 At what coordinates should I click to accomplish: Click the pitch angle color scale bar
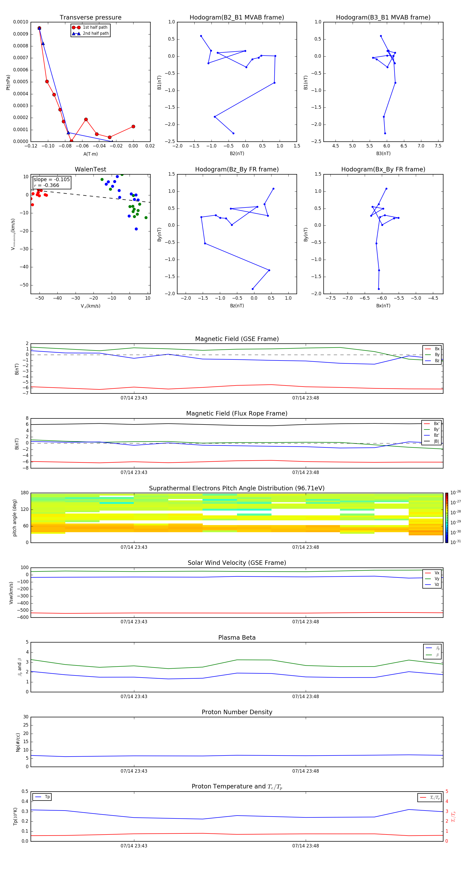pyautogui.click(x=447, y=518)
